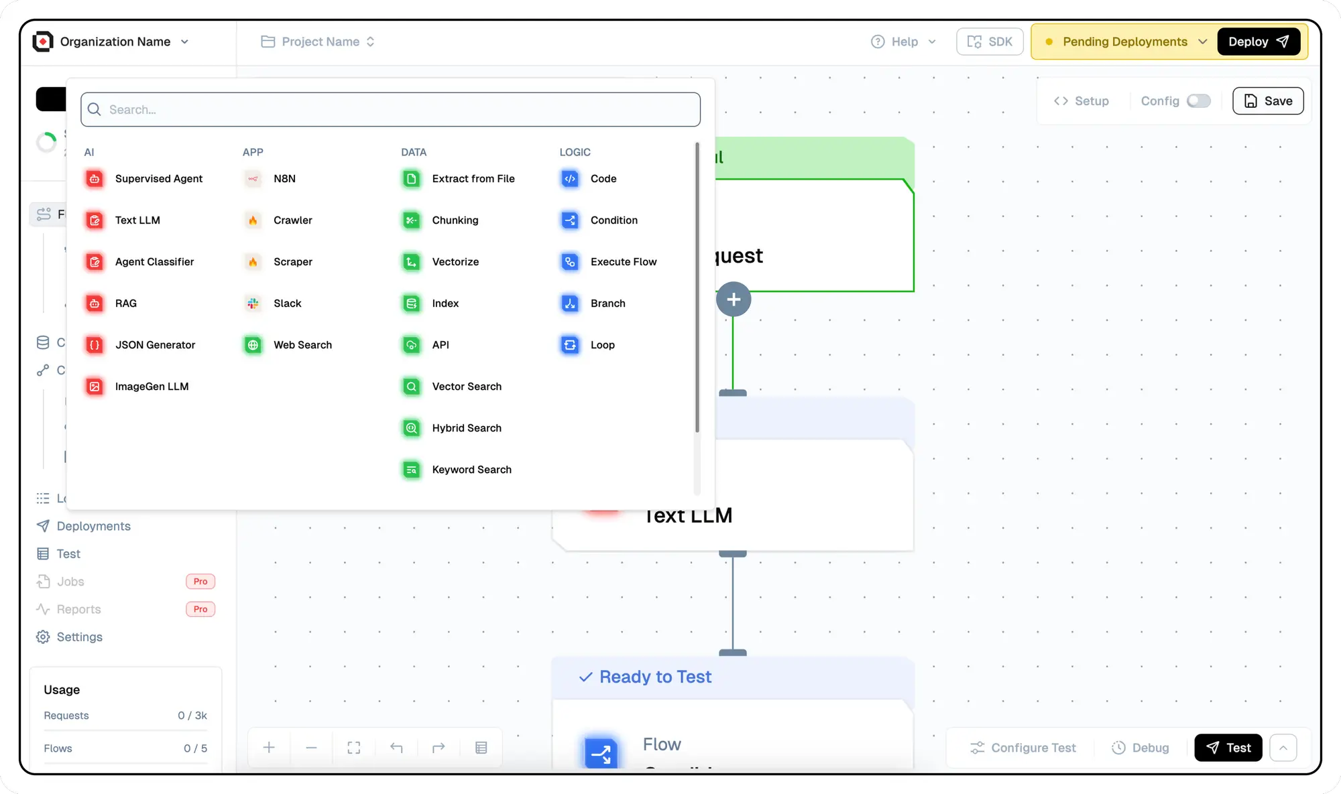
Task: Go to Settings in the sidebar
Action: coord(79,637)
